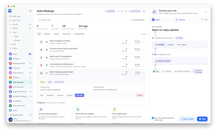Click the Archive old newsletters template icon
The width and height of the screenshot is (217, 132).
[x=41, y=109]
